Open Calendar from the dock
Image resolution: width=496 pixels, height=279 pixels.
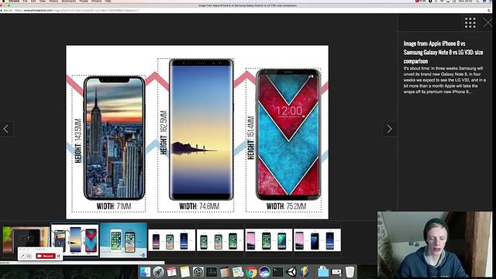(x=172, y=272)
